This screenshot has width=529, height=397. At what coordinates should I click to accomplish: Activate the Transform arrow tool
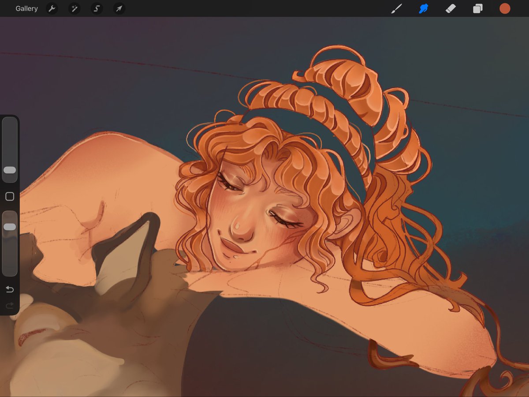click(119, 8)
